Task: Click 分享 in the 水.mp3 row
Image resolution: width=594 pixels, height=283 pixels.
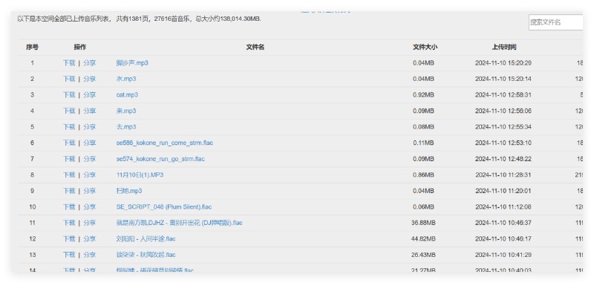Action: [90, 79]
